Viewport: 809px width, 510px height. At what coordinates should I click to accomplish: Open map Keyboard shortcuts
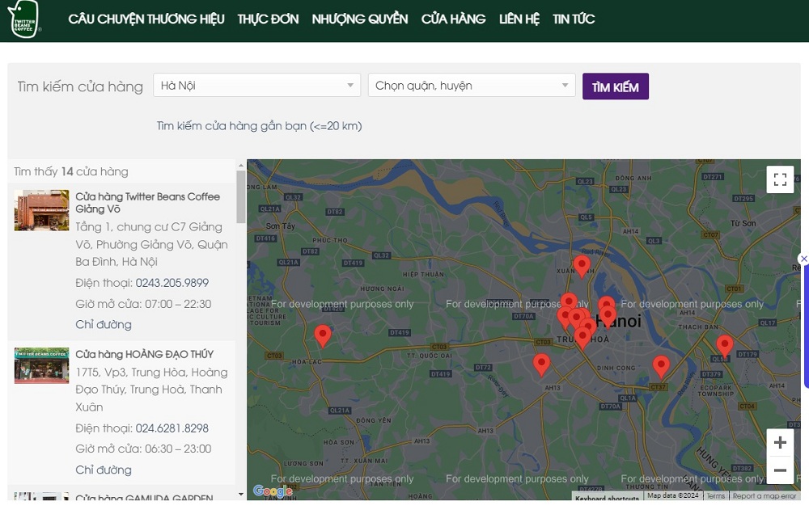click(x=607, y=498)
